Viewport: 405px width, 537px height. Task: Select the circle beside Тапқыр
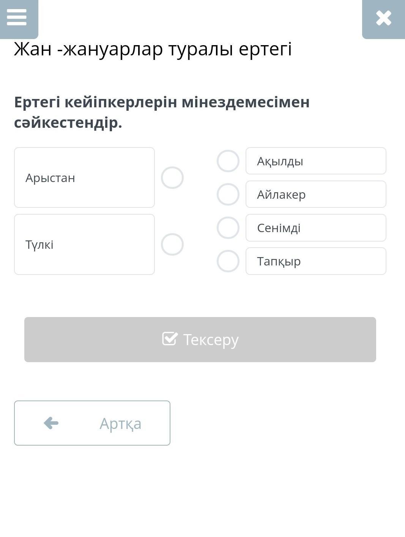228,261
